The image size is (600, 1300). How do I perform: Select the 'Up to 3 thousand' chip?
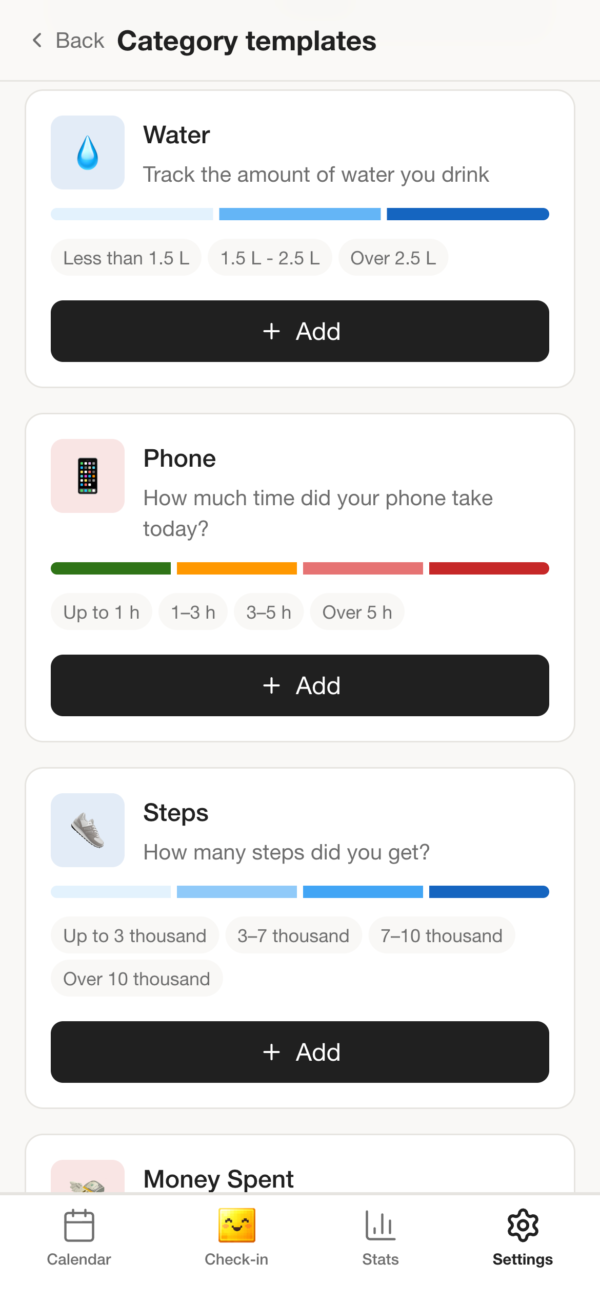click(134, 935)
